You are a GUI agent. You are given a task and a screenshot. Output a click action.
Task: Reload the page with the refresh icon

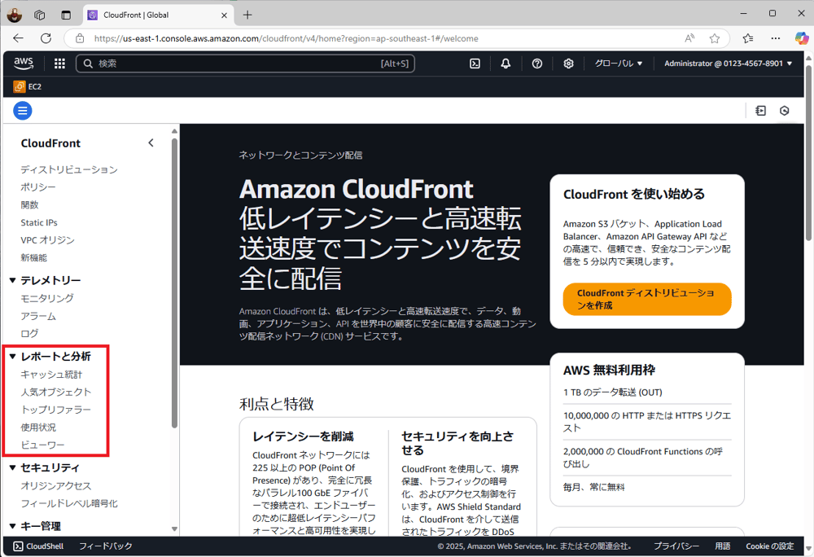click(46, 38)
